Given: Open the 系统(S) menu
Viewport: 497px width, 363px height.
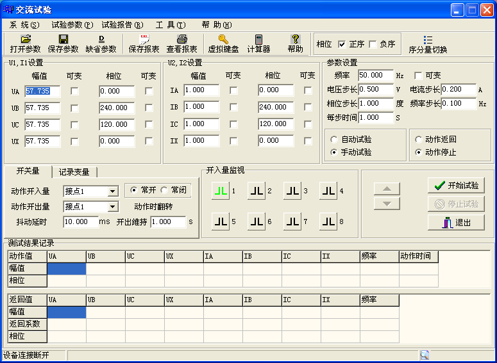Looking at the screenshot, I should coord(24,25).
